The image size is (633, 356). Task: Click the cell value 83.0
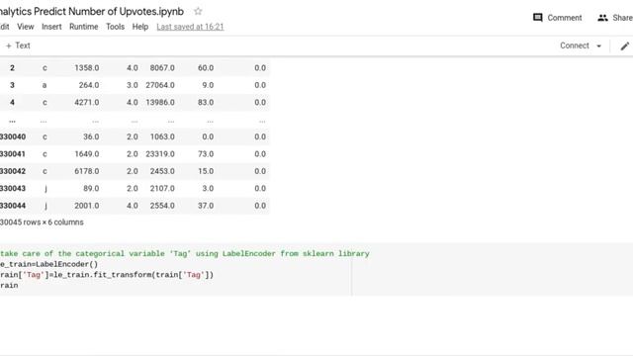point(206,103)
